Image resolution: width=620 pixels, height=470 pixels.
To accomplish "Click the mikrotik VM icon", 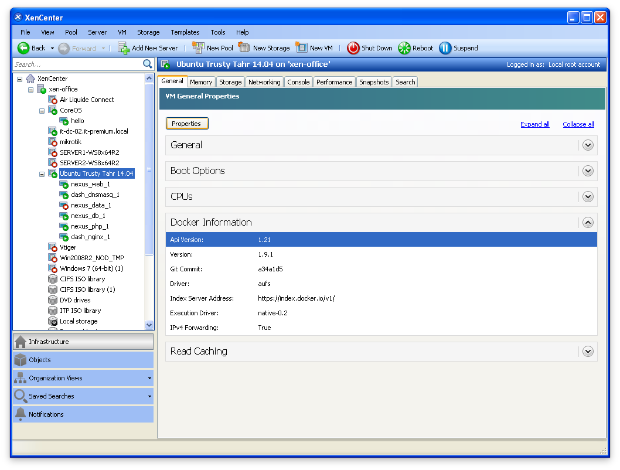I will pyautogui.click(x=53, y=142).
